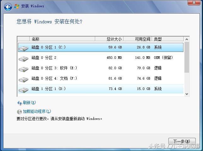
Task: Click the partition list scroll down arrow
Action: tap(187, 94)
